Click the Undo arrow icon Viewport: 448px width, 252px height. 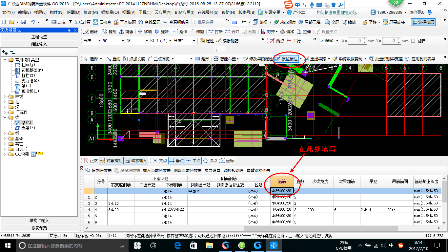(x=33, y=22)
